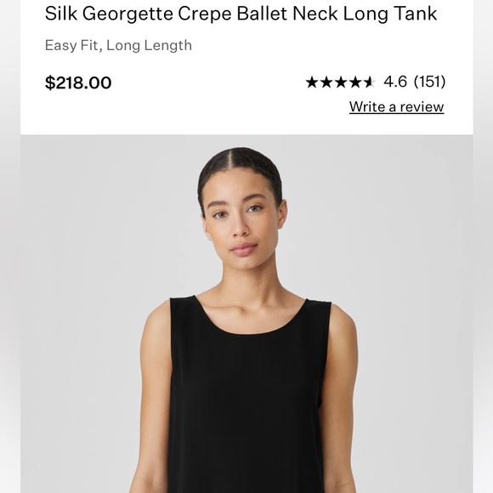Click the third rating star
The height and width of the screenshot is (493, 493).
click(341, 82)
